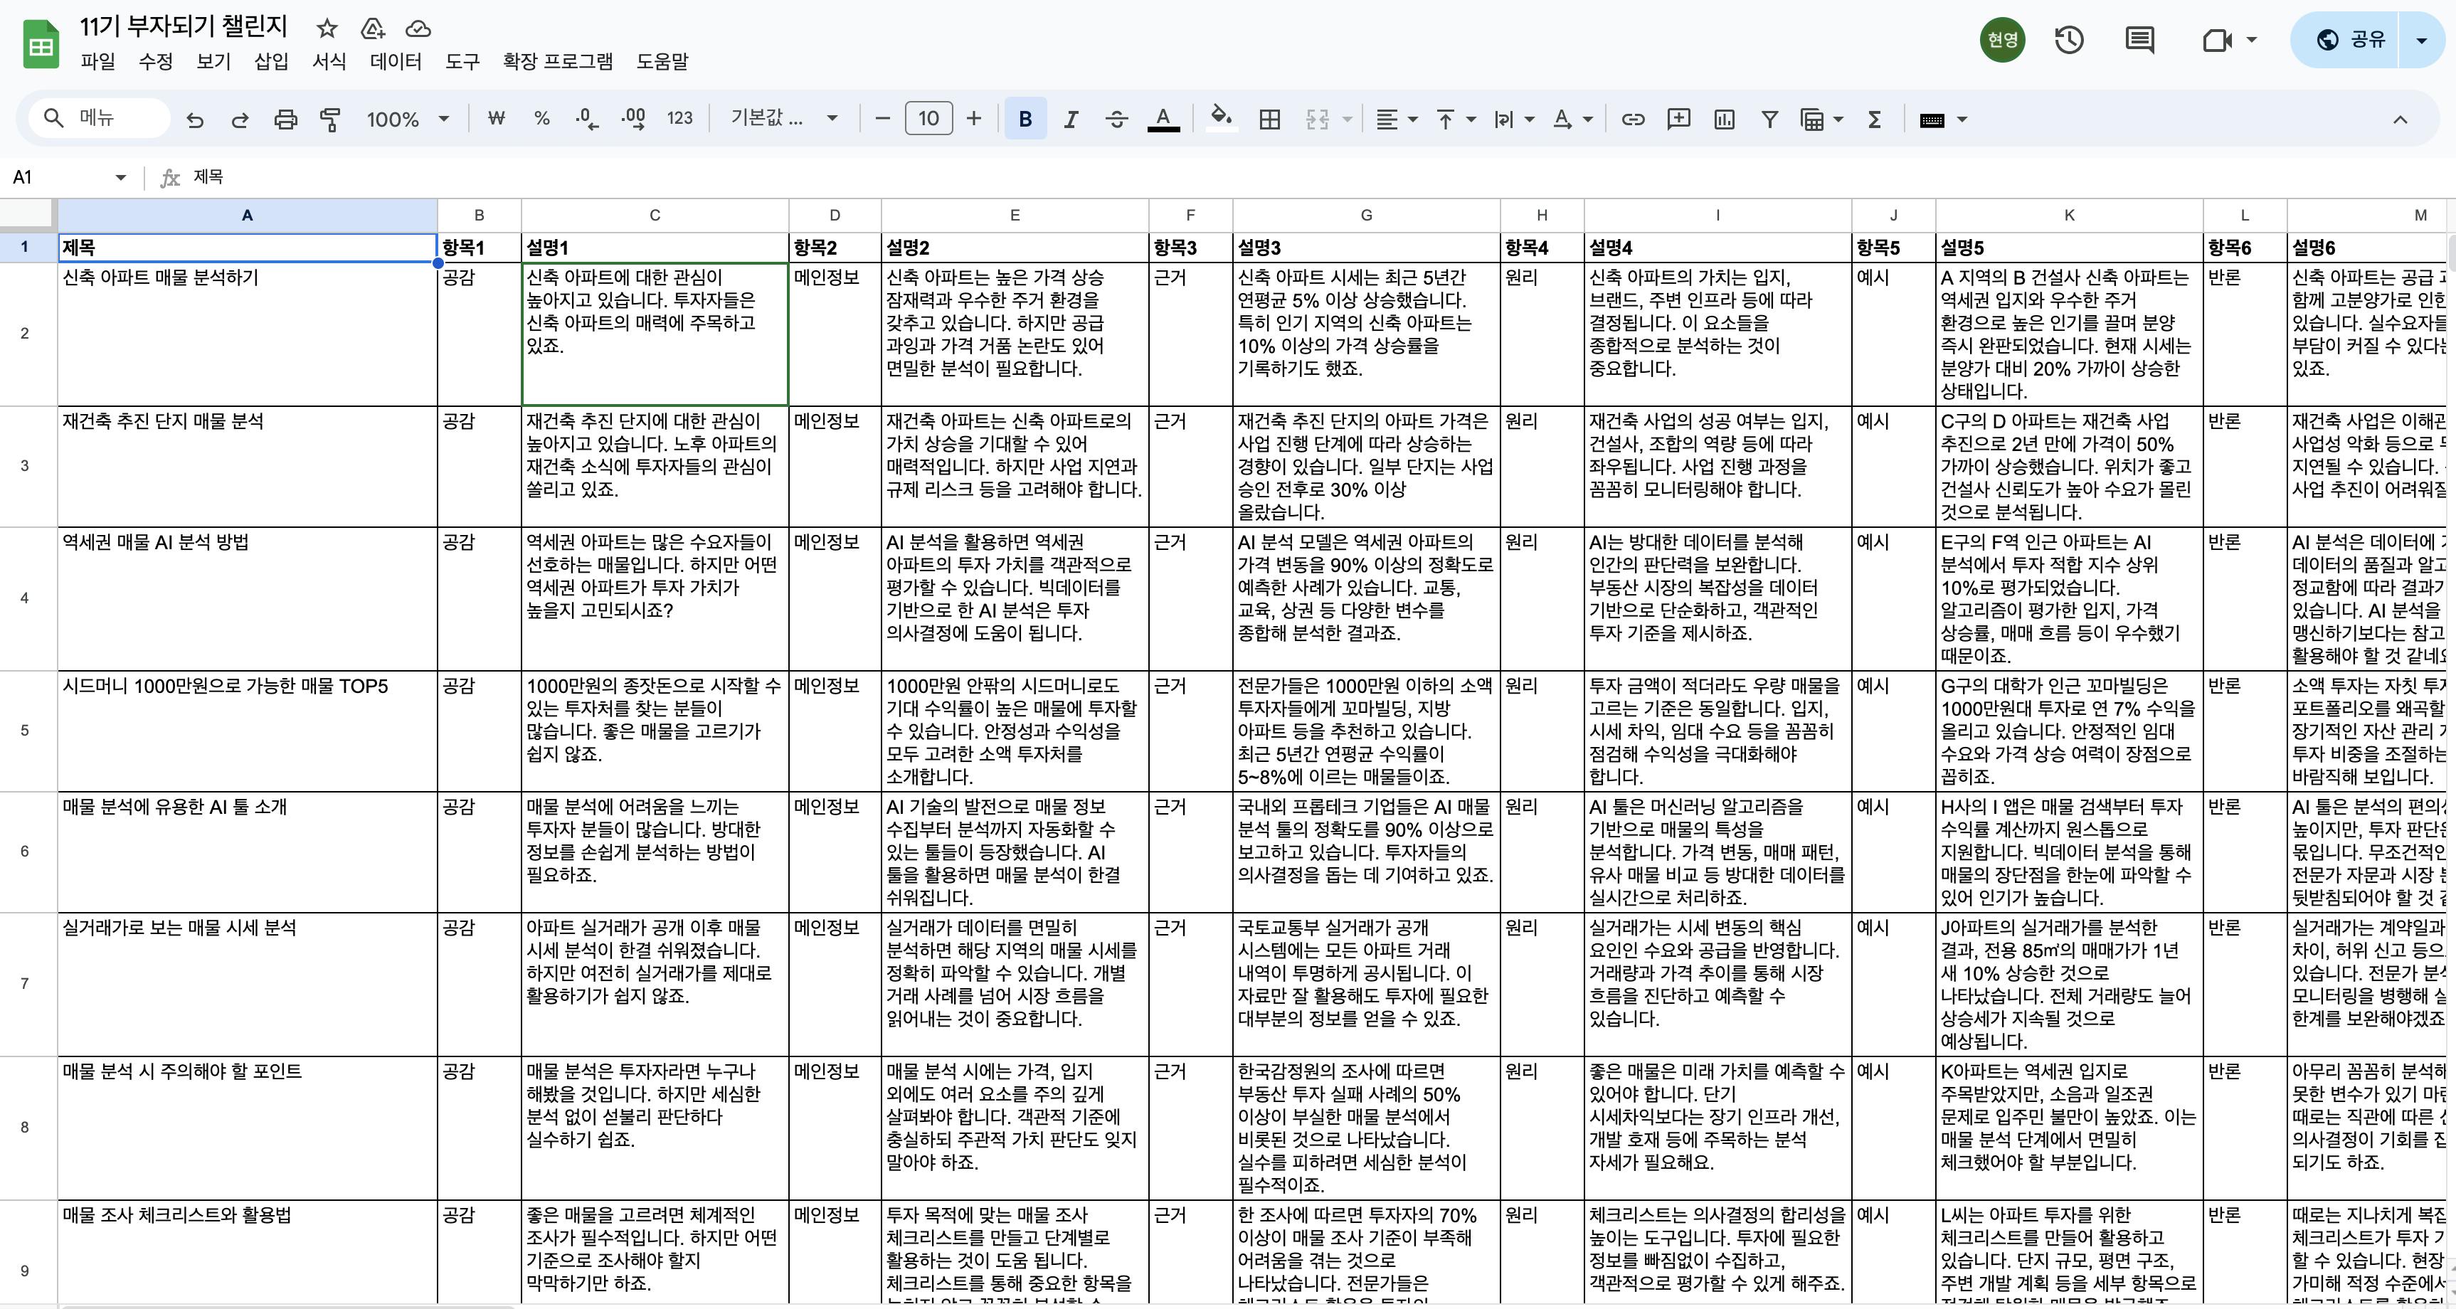Star the 11기 부자되기 챌린지 document

327,28
